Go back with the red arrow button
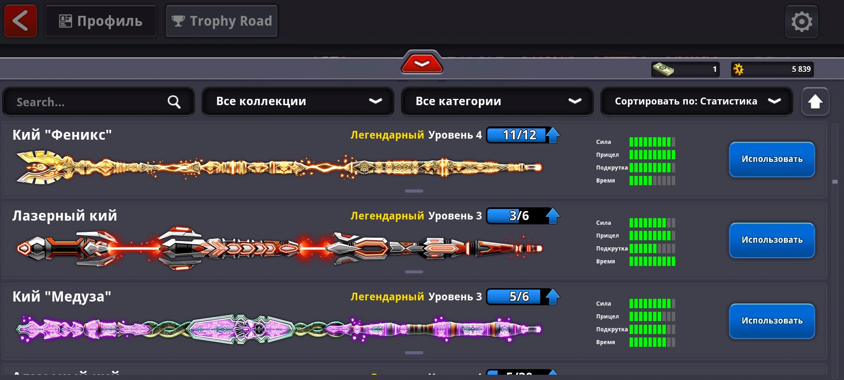 20,21
